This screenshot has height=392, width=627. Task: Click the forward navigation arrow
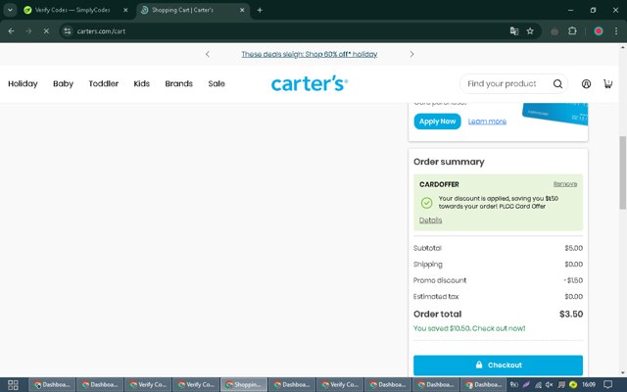tap(28, 31)
